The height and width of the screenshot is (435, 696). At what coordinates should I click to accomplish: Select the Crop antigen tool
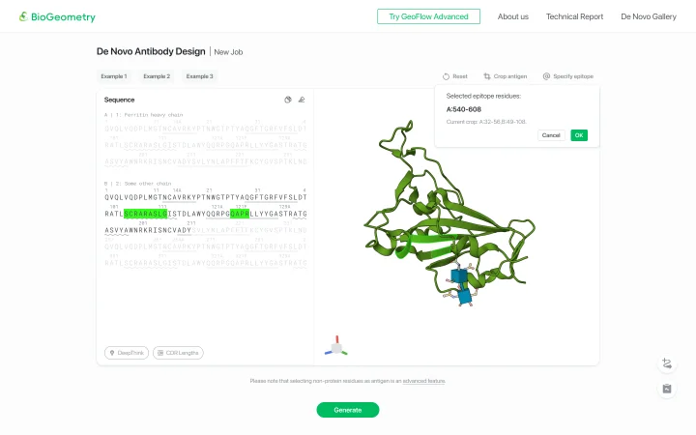(x=506, y=76)
